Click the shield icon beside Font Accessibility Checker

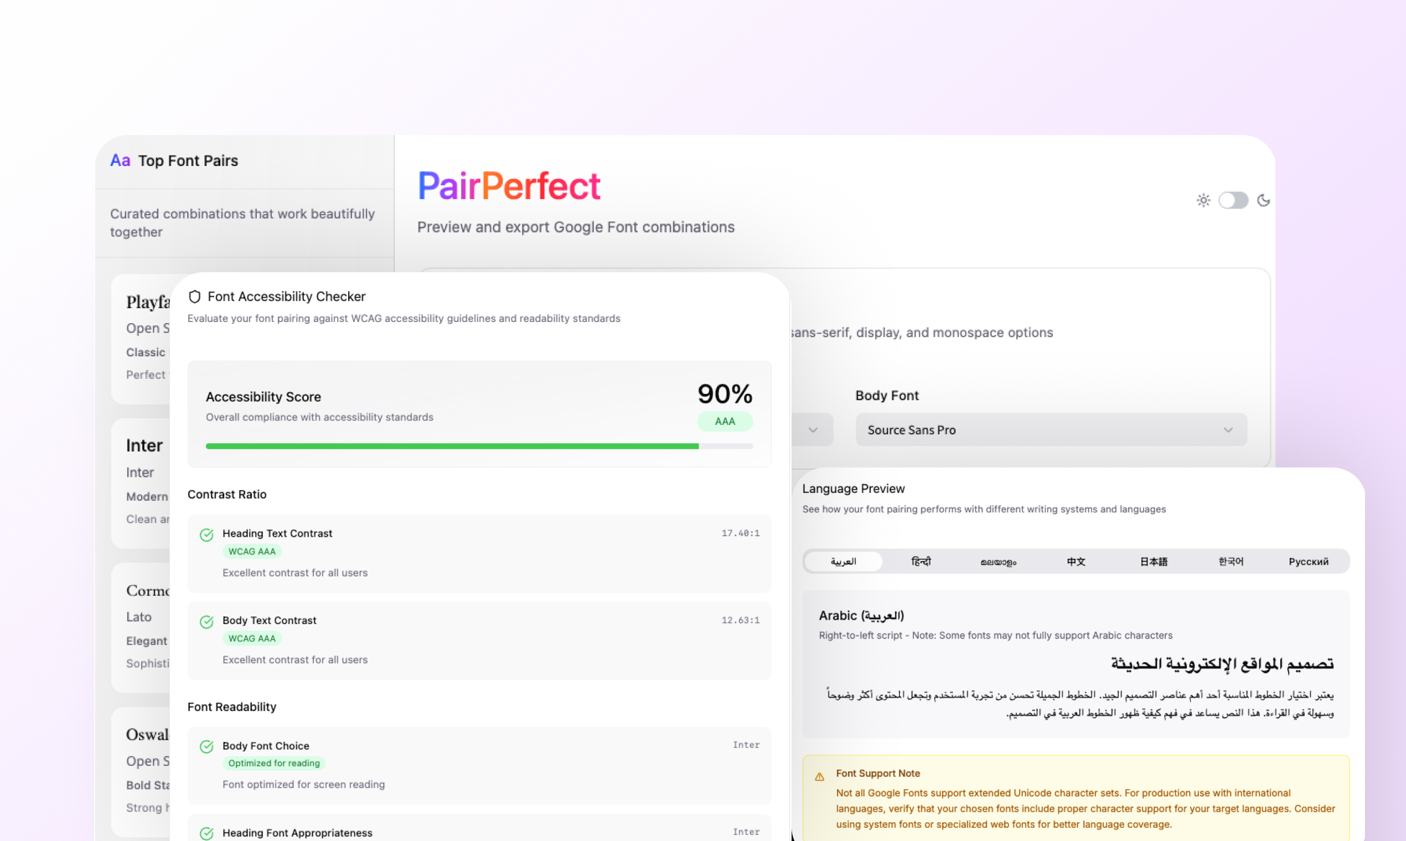195,296
